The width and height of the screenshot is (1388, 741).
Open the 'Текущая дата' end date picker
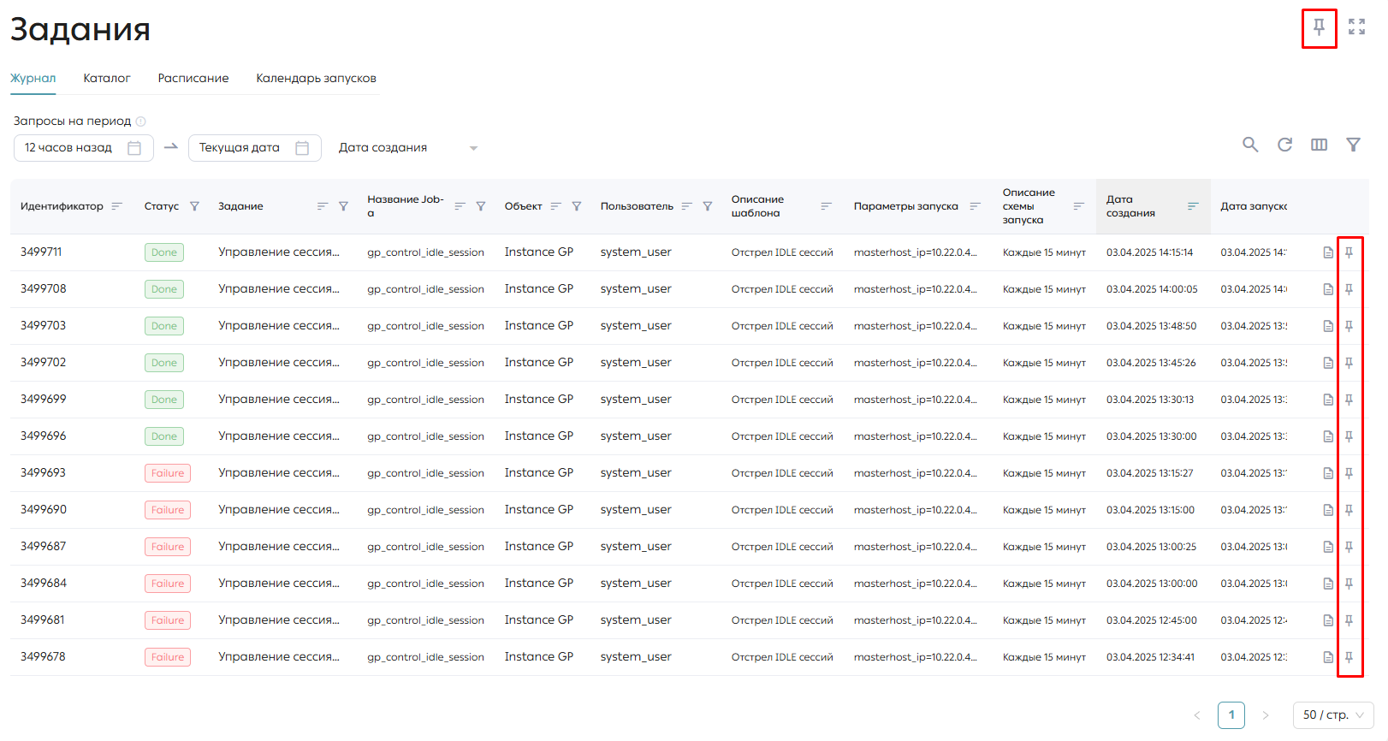coord(255,148)
